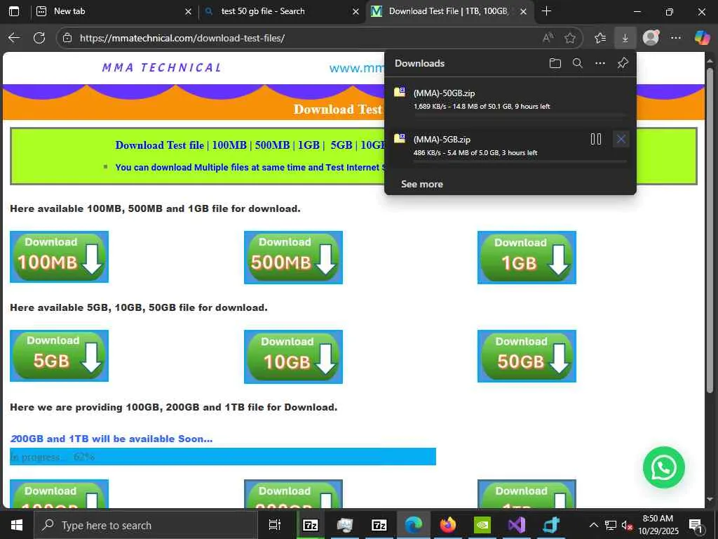Image resolution: width=718 pixels, height=539 pixels.
Task: Click the taskbar search box
Action: tap(146, 525)
